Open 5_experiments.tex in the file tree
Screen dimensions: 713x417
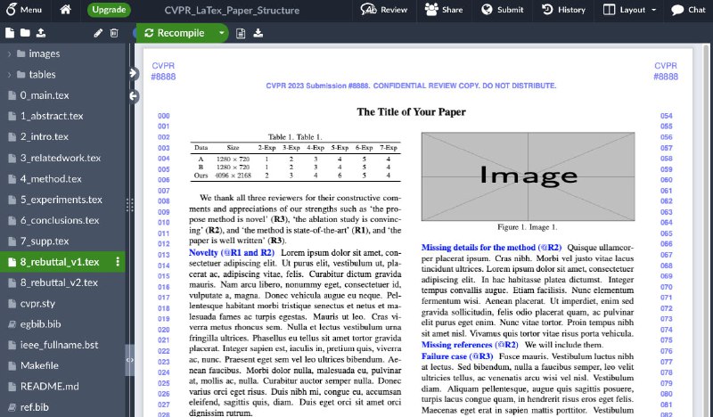coord(61,200)
